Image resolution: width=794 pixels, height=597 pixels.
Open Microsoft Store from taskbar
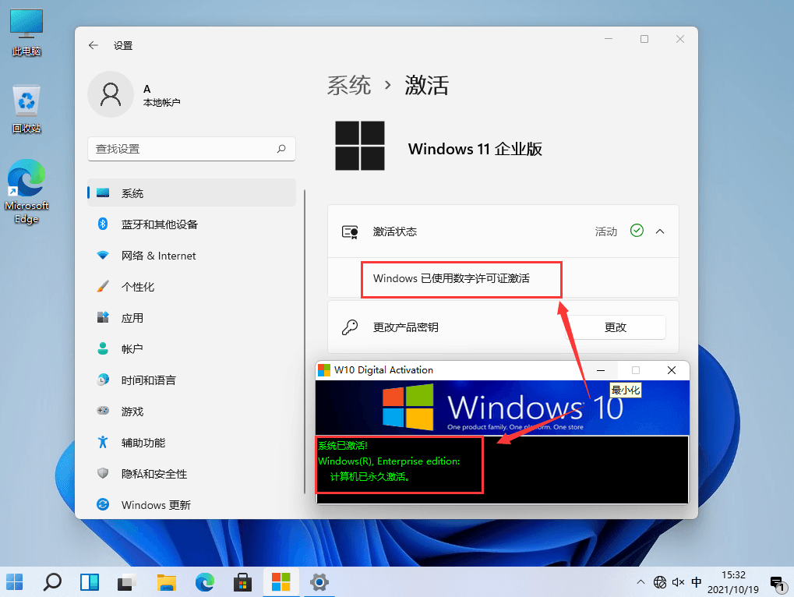pos(242,582)
